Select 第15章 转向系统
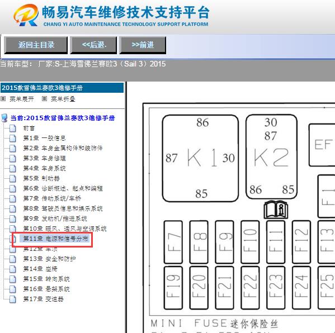 click(x=46, y=279)
